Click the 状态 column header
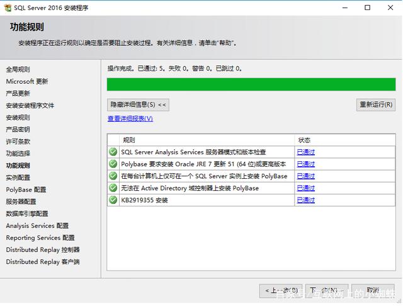Screen dimensions: 403x306 345,140
